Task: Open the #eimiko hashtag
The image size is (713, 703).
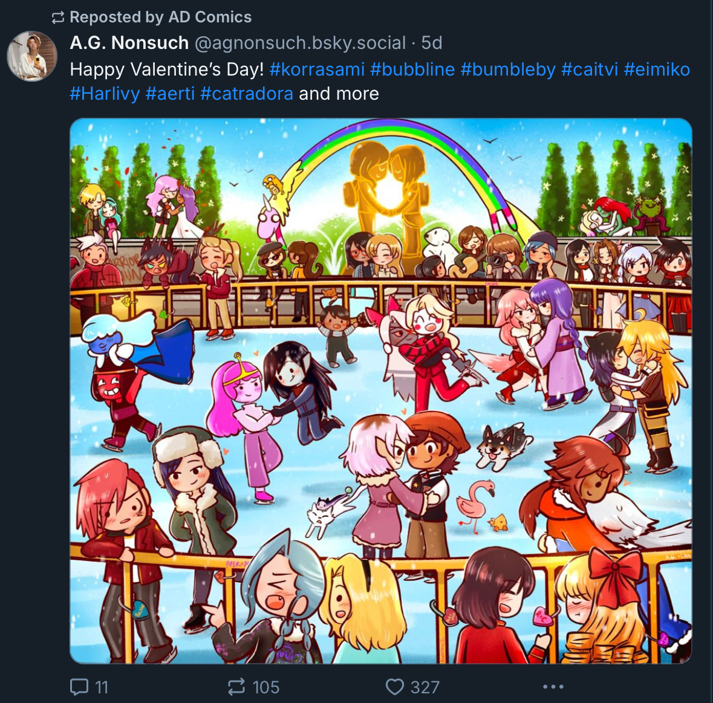Action: click(657, 70)
